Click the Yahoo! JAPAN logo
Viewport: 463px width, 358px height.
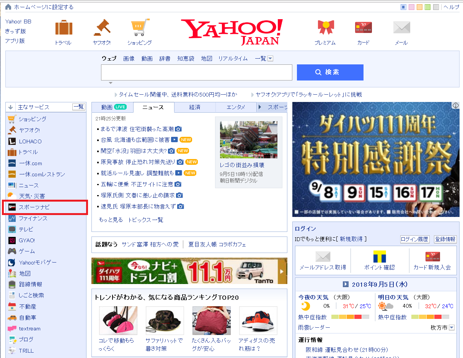click(x=232, y=31)
